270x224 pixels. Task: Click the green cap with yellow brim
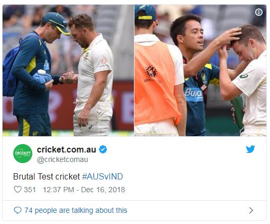pos(57,22)
